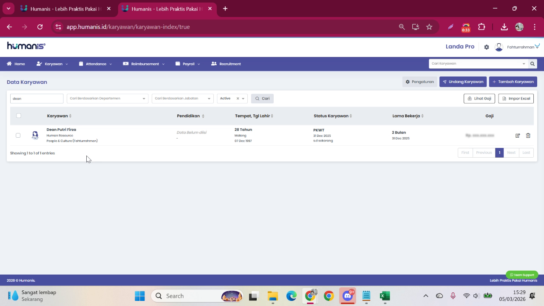The width and height of the screenshot is (544, 306).
Task: Sort by Lama Bekerja column
Action: [408, 116]
